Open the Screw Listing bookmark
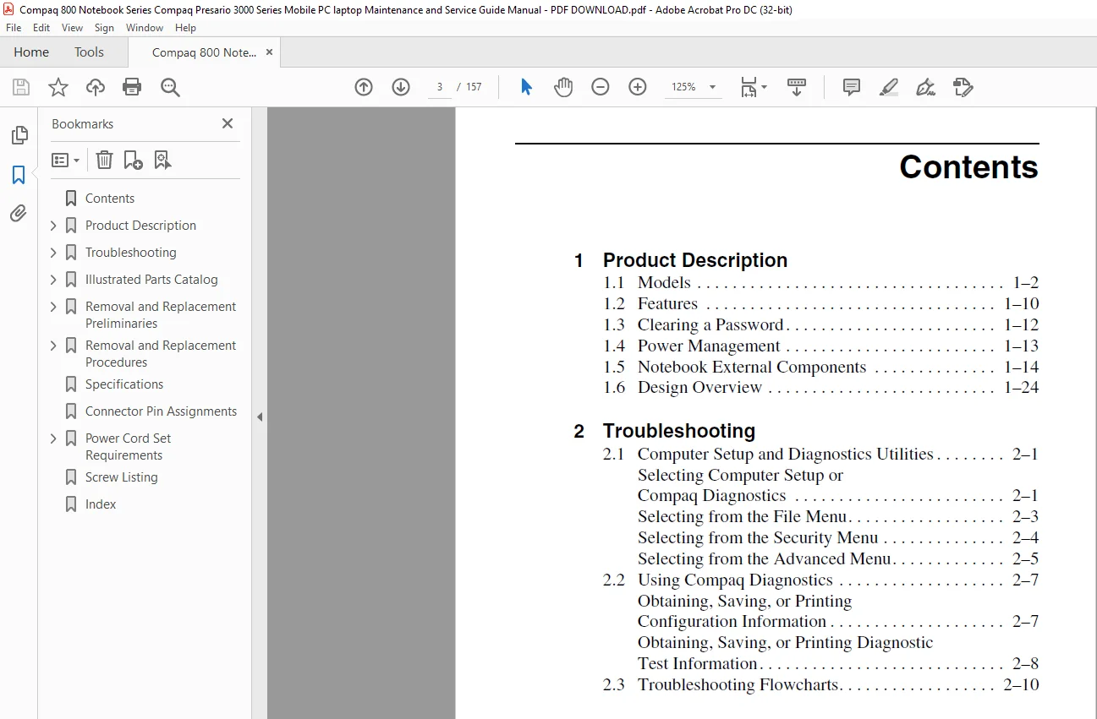 (121, 477)
